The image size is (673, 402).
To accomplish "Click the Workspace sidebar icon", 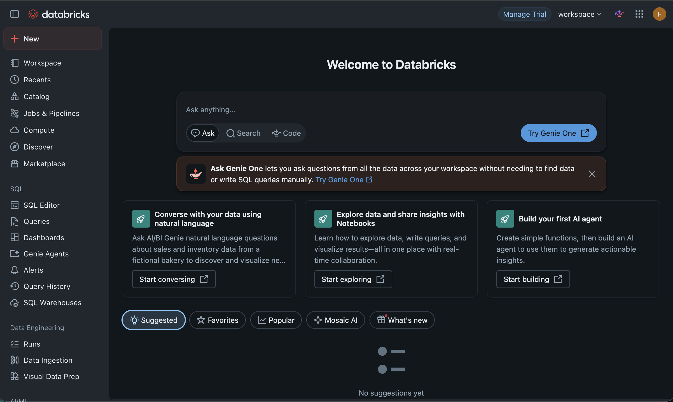I will (15, 63).
